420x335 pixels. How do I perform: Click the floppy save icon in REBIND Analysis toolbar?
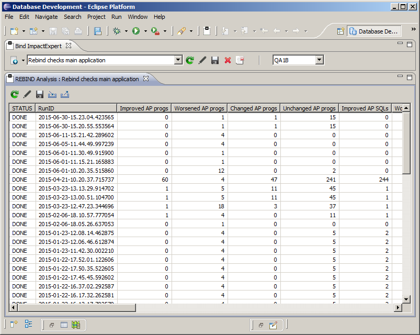[x=40, y=94]
